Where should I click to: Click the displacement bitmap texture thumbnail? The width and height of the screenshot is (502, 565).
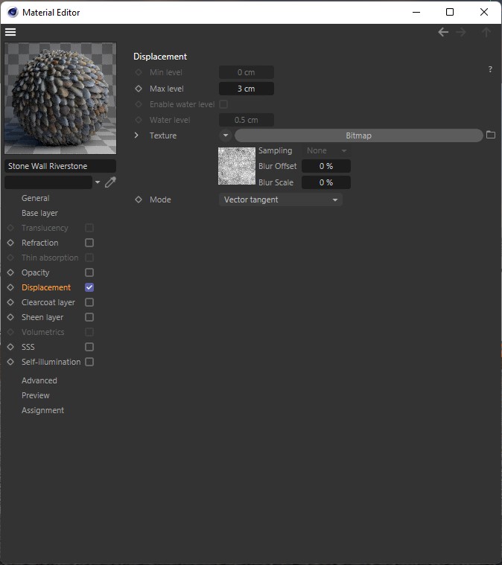pos(237,166)
